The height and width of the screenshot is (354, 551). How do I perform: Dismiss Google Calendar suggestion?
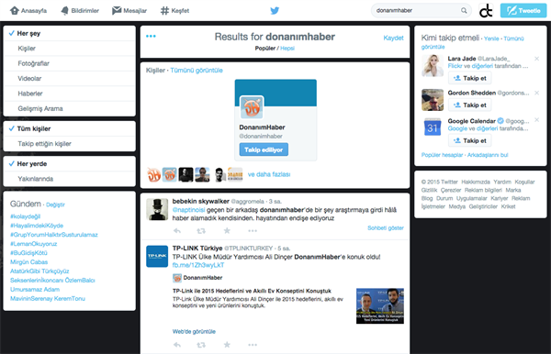click(536, 120)
